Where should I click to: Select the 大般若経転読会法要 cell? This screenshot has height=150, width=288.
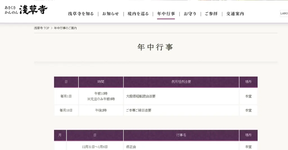click(x=181, y=96)
